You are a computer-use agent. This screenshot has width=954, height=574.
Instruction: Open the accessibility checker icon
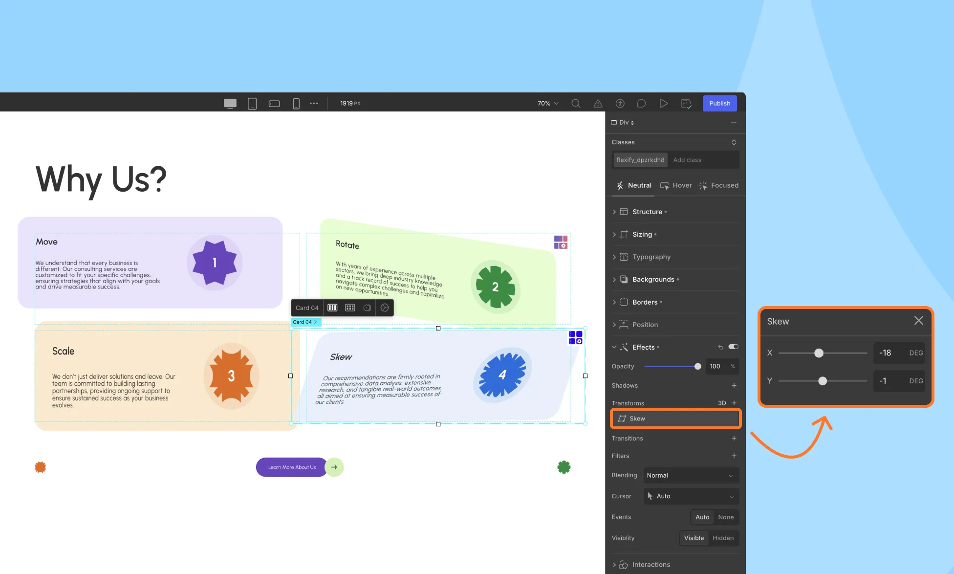tap(620, 103)
